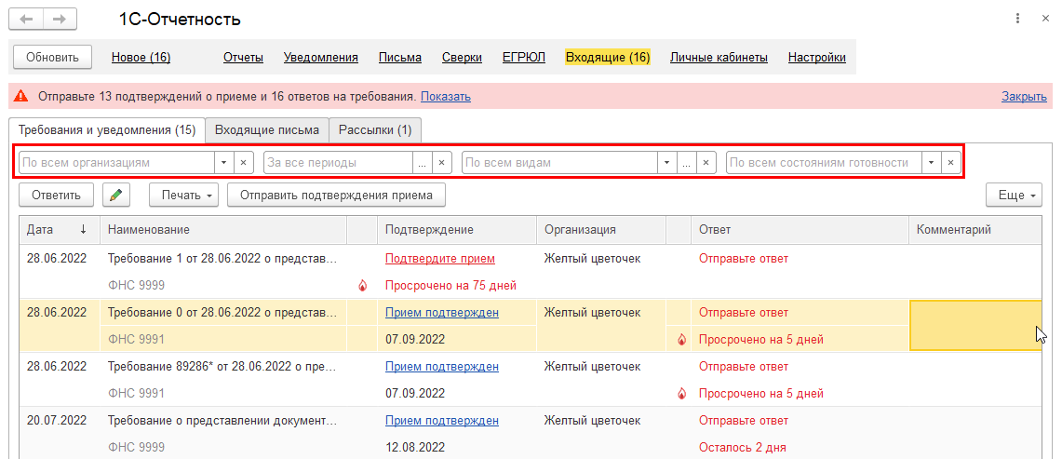
Task: Open the Отчеты section
Action: click(x=243, y=58)
